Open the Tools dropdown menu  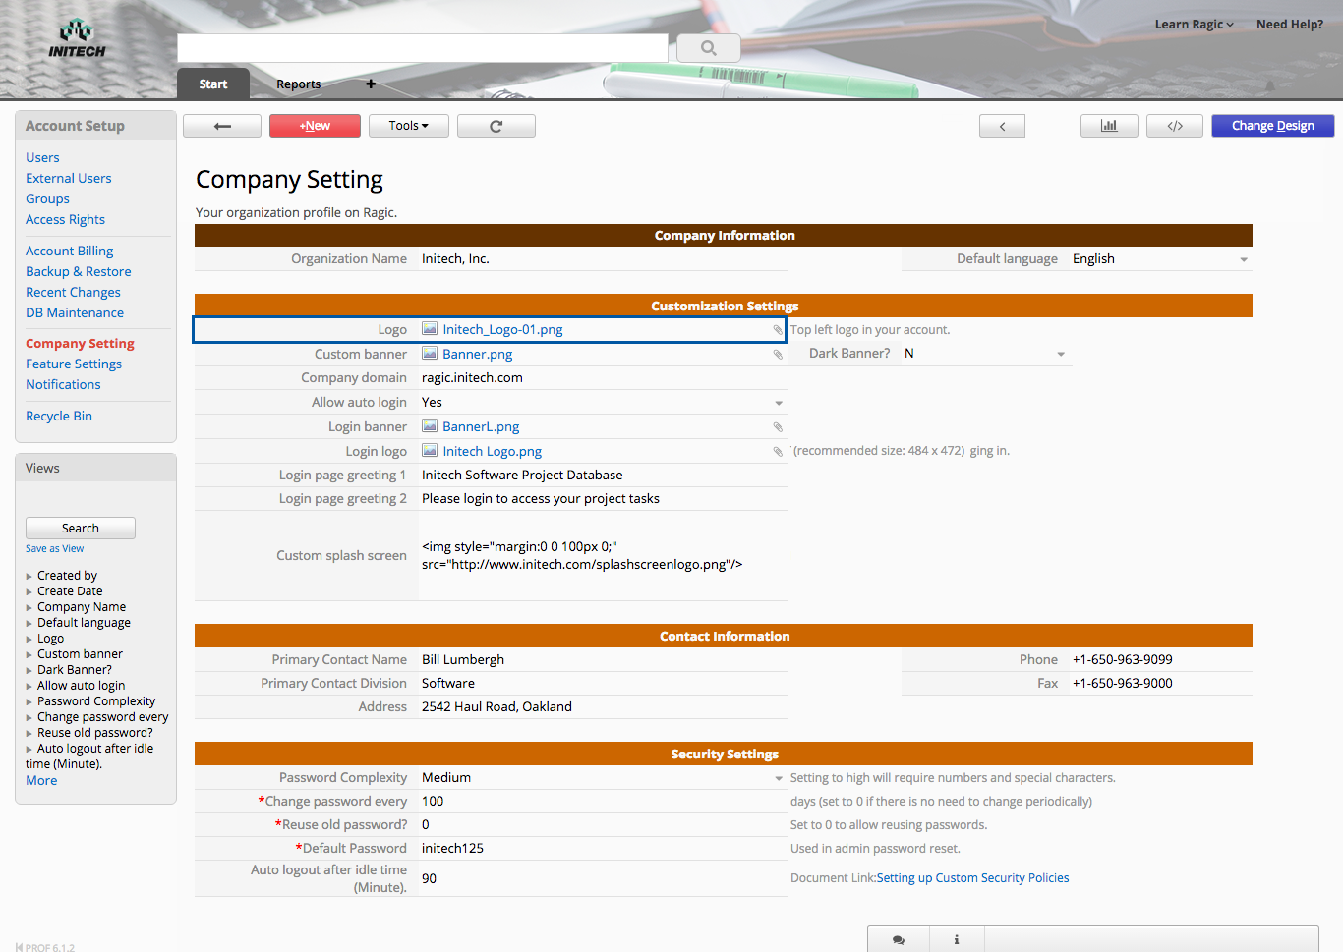[x=409, y=126]
